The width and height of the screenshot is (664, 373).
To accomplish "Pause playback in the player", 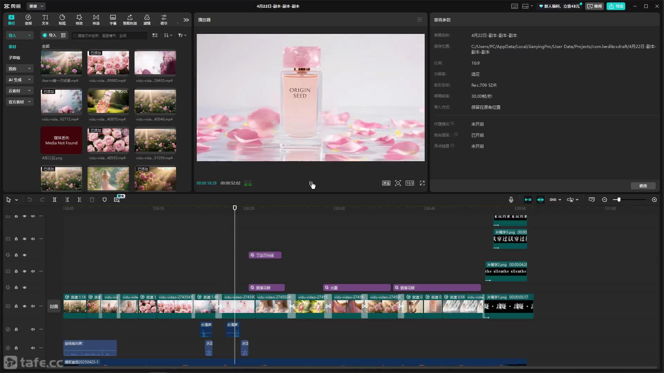I will (x=311, y=183).
